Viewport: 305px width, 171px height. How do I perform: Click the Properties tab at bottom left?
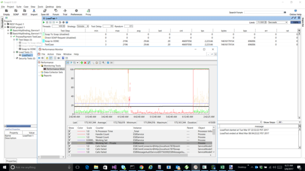coord(11,161)
